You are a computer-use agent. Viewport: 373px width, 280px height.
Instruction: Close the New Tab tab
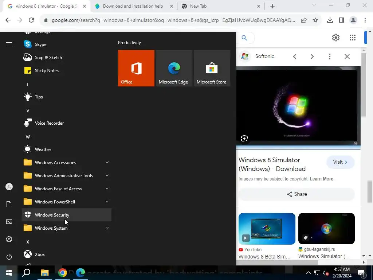click(259, 7)
